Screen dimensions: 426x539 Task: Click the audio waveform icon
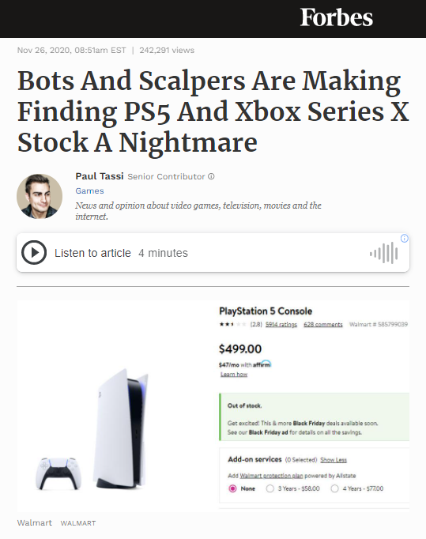pyautogui.click(x=383, y=254)
